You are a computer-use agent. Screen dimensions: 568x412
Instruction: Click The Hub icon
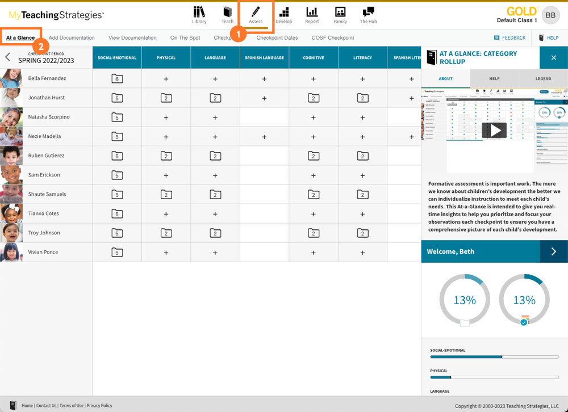(368, 15)
